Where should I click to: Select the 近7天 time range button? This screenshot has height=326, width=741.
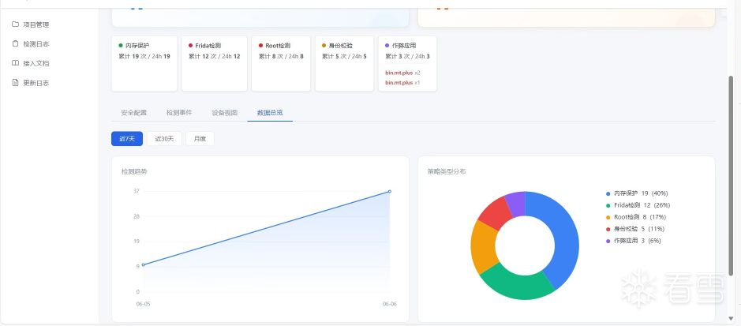(x=127, y=139)
